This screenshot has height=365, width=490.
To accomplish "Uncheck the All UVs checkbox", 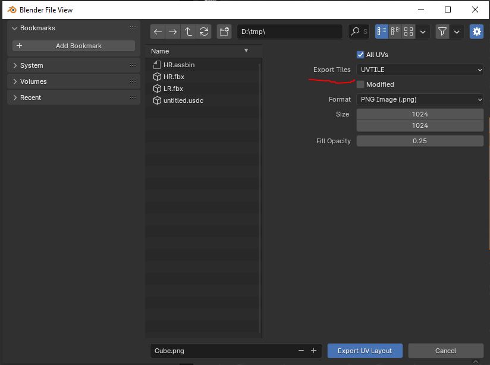I will [360, 55].
